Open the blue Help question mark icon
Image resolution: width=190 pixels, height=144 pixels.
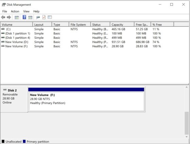[x=24, y=17]
